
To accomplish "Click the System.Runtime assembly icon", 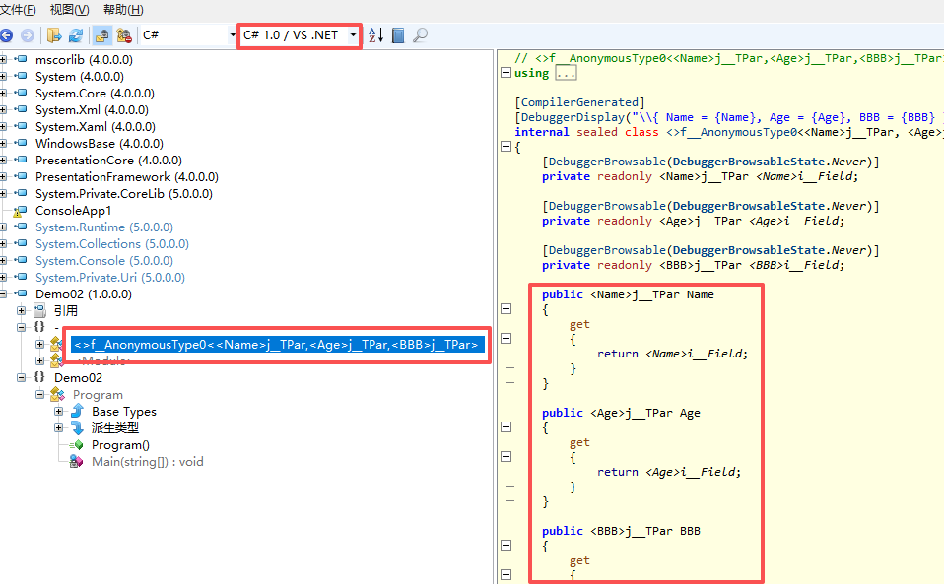I will pos(21,227).
